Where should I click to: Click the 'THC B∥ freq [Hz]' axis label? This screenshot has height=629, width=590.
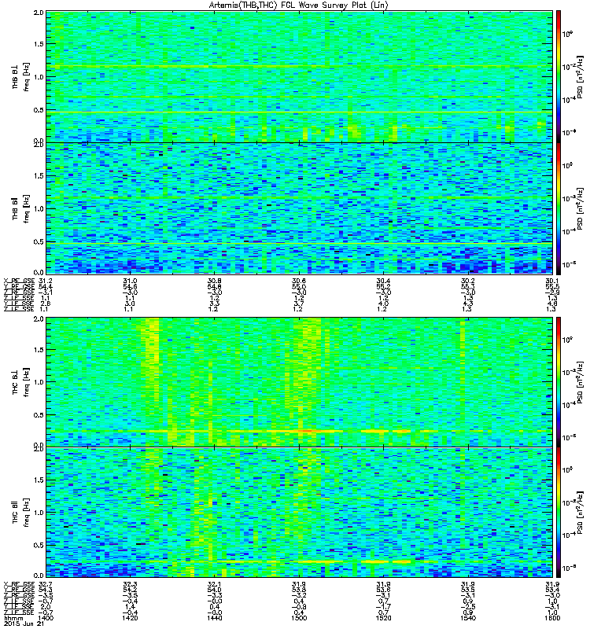tap(21, 513)
